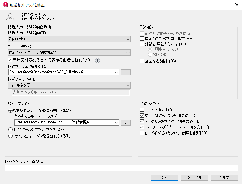Uncheck フォトメトリック配光データ ファイルを含める

coord(142,127)
